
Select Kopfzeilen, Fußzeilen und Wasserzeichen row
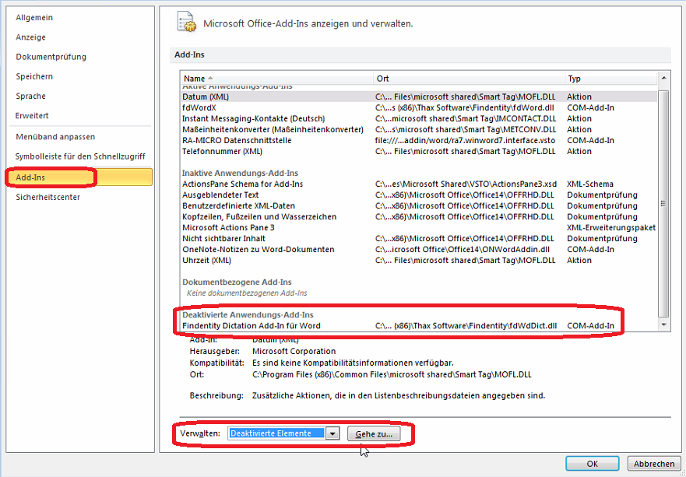(x=419, y=217)
